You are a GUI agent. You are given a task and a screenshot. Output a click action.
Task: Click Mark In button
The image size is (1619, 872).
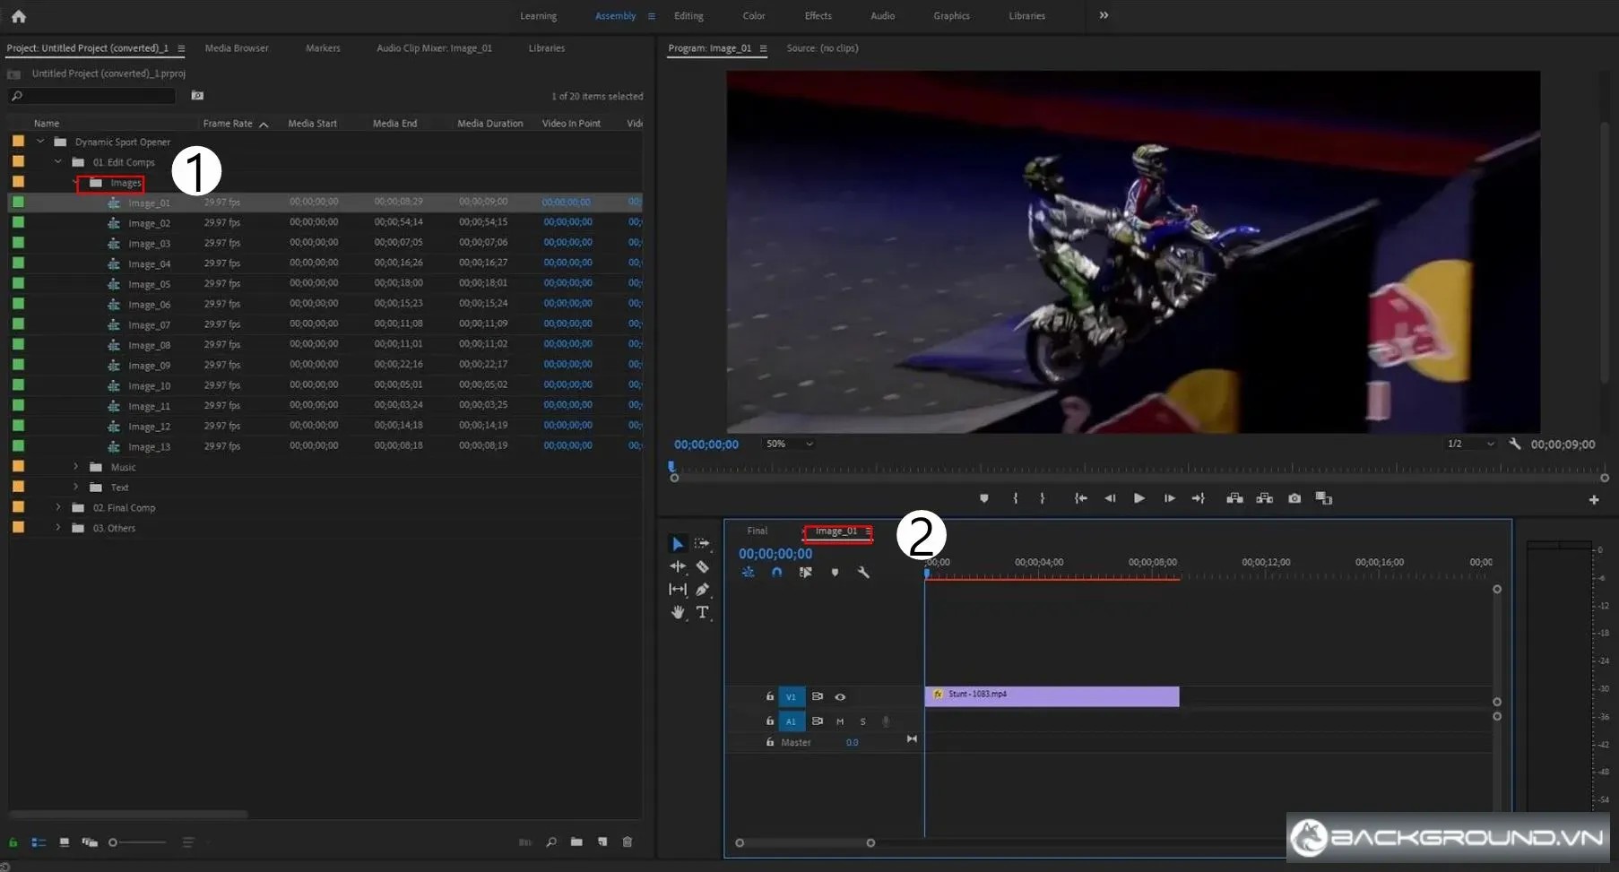(x=1016, y=498)
